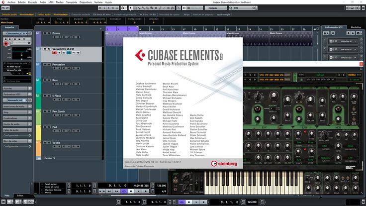Click the Undo arrow in toolbar
This screenshot has height=206, width=366.
pyautogui.click(x=3, y=8)
